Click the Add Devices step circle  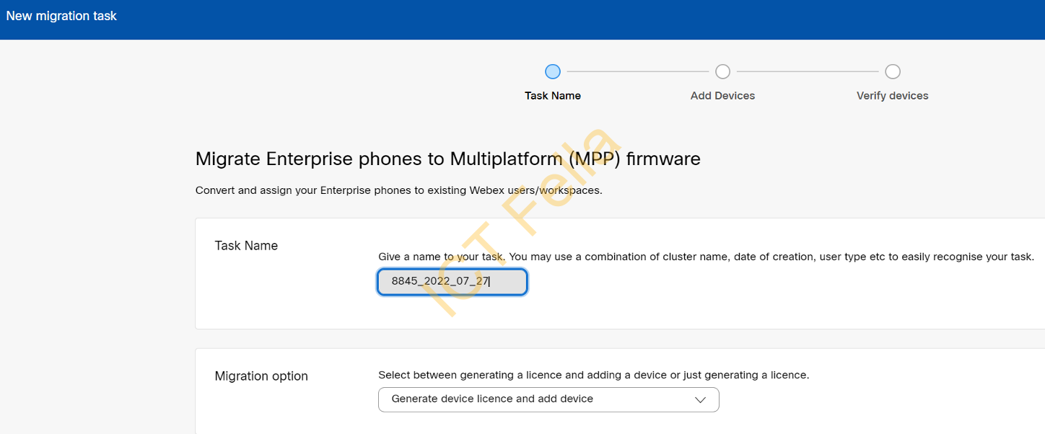pyautogui.click(x=722, y=71)
